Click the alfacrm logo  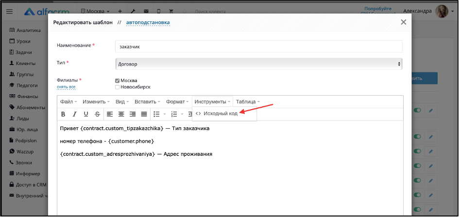[x=47, y=12]
